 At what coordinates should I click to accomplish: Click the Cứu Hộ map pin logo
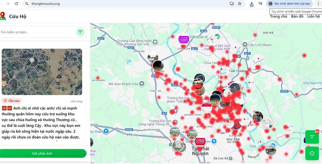coord(3,16)
